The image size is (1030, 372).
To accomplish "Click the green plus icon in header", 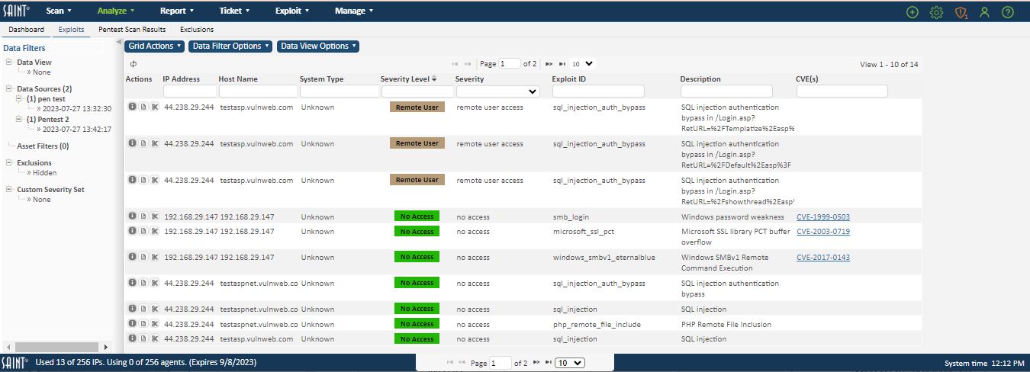I will pos(913,12).
